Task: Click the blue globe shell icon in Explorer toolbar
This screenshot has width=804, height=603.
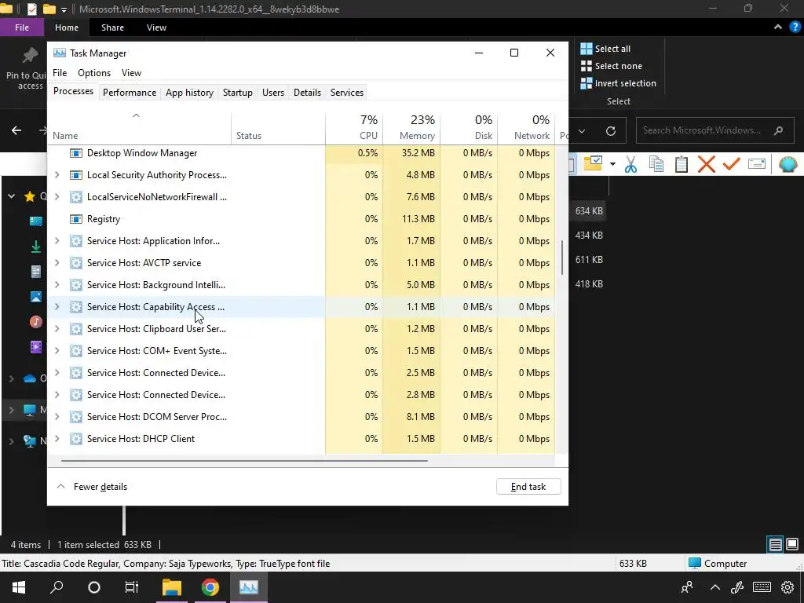Action: 788,164
